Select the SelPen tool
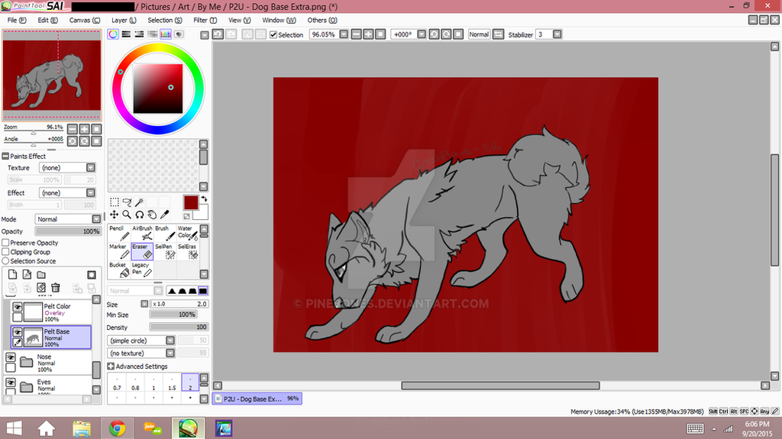The height and width of the screenshot is (439, 782). click(165, 251)
